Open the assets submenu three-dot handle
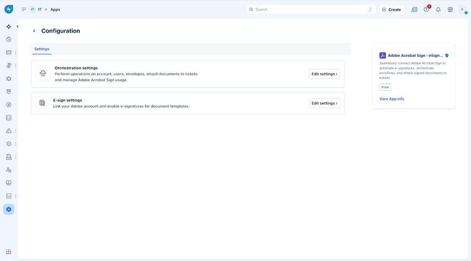The image size is (471, 261). click(x=15, y=144)
